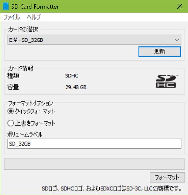
Task: Expand the card selection dropdown E:¥ - SD_32GB
Action: (94, 40)
